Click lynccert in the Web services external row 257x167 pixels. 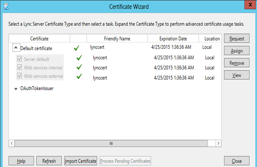coord(100,78)
